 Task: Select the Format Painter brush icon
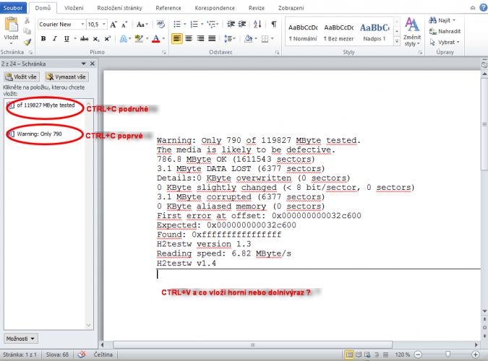tap(27, 41)
